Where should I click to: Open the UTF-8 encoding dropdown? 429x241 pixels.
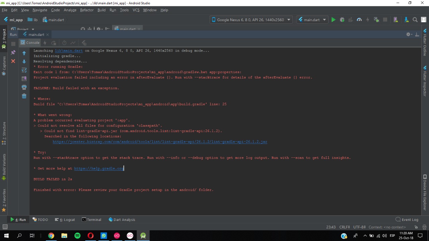(x=360, y=227)
